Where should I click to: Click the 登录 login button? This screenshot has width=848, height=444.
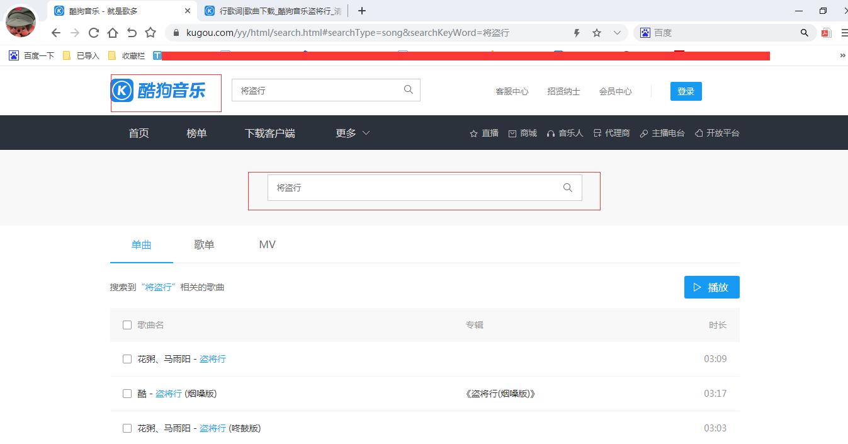[x=686, y=91]
